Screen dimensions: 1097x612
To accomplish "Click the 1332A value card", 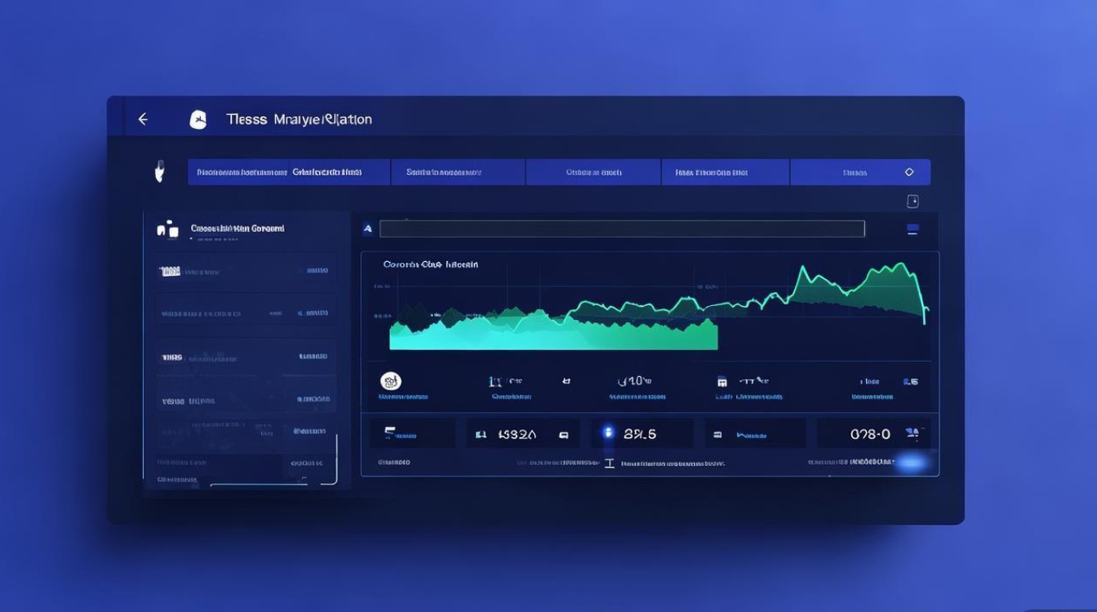I will [x=522, y=434].
